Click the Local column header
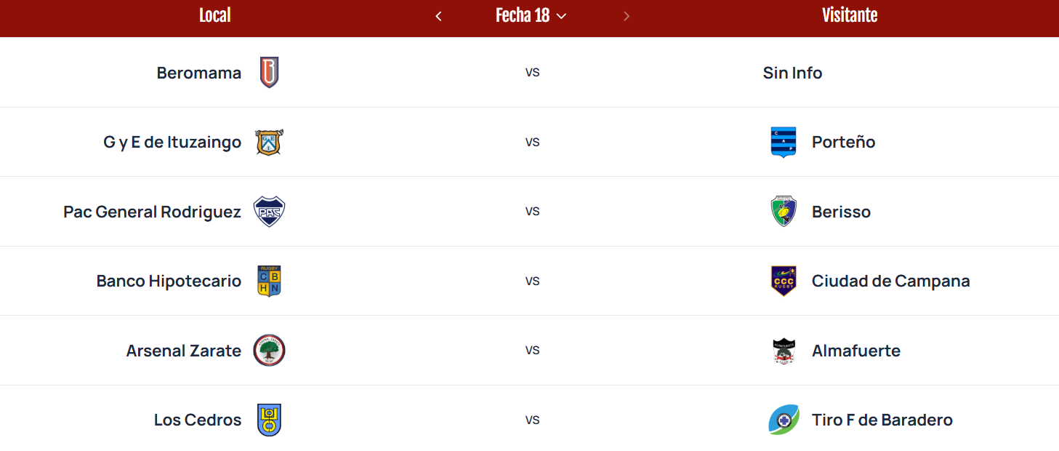The width and height of the screenshot is (1059, 451). 215,15
